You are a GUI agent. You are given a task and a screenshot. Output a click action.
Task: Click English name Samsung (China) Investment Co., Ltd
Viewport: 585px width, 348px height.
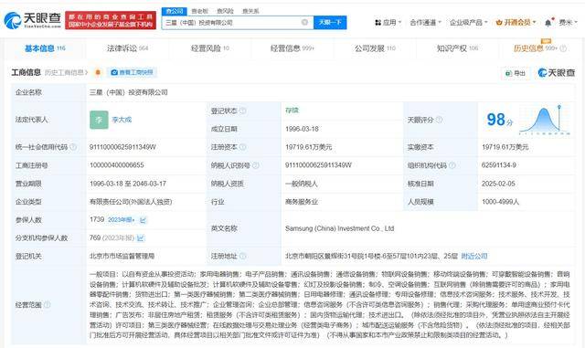339,228
